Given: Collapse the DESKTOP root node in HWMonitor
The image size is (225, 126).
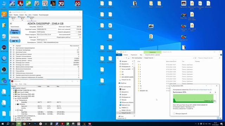Looking at the screenshot, I should [x=12, y=89].
